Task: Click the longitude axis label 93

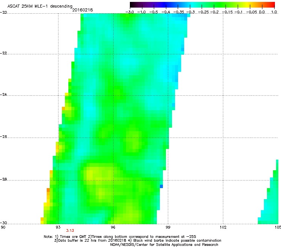Action: pos(58,227)
